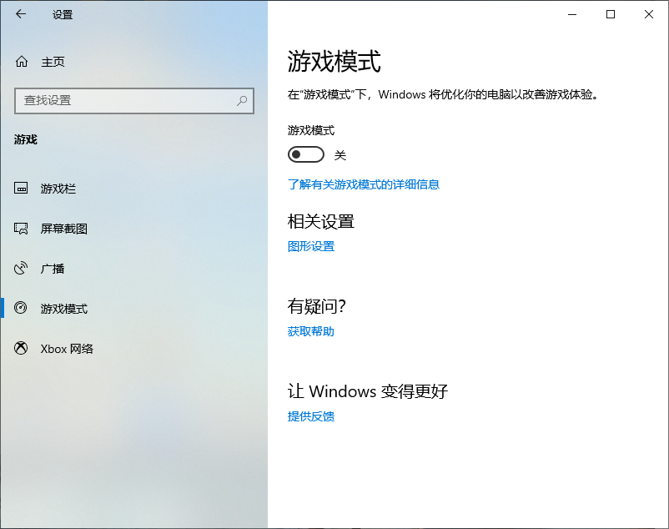Image resolution: width=669 pixels, height=529 pixels.
Task: Click the 关 status label beside the toggle
Action: click(x=340, y=155)
